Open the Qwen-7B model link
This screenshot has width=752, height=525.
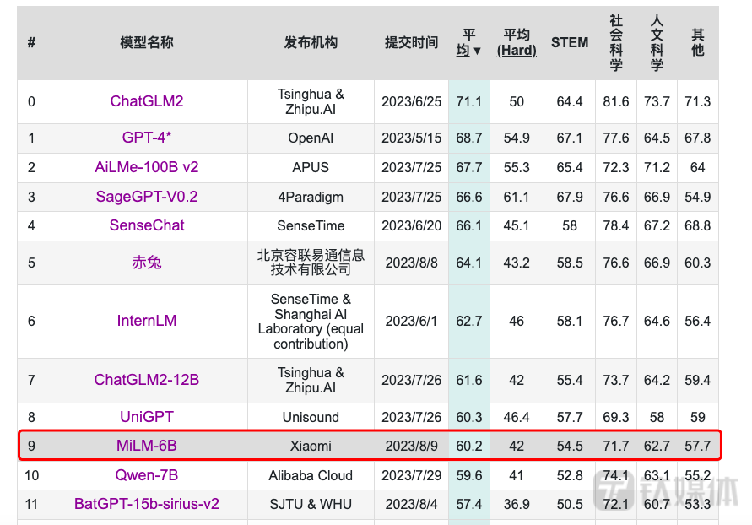point(146,475)
